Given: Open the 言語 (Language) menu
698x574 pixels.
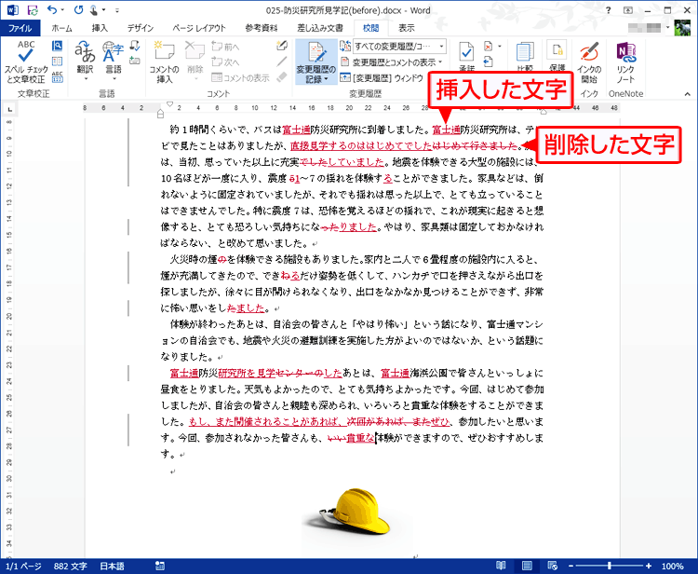Looking at the screenshot, I should click(113, 61).
